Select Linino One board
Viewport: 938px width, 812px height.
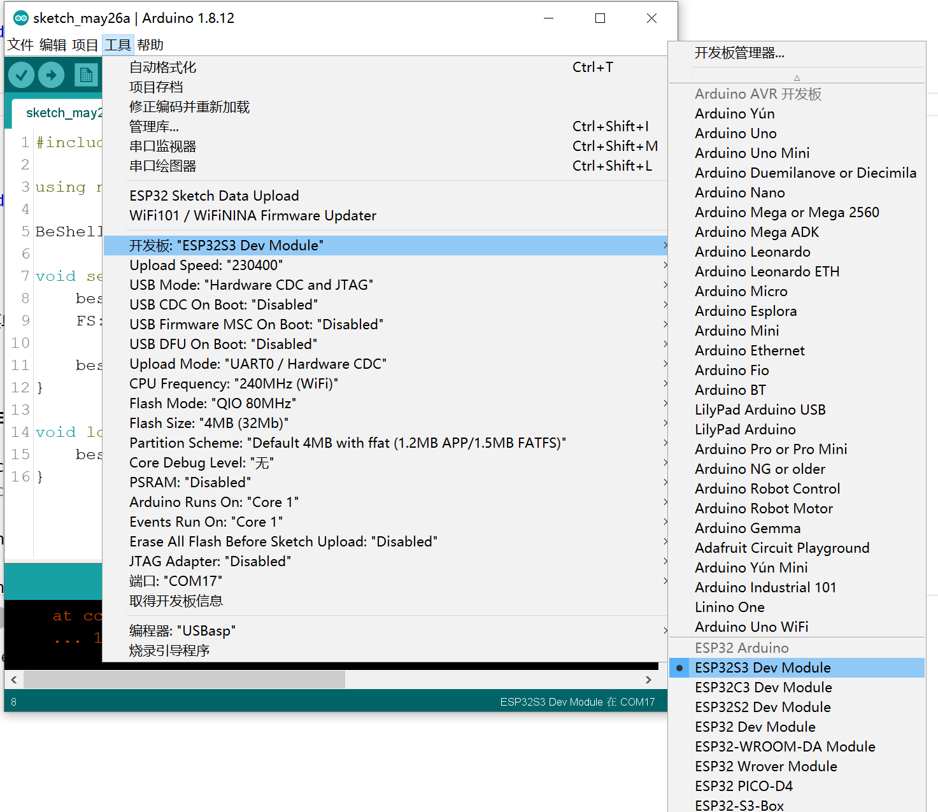click(x=797, y=608)
